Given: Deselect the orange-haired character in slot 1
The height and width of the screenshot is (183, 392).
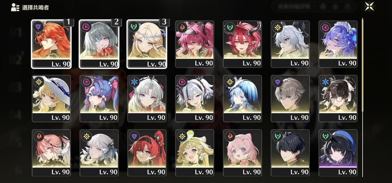Looking at the screenshot, I should tap(51, 44).
